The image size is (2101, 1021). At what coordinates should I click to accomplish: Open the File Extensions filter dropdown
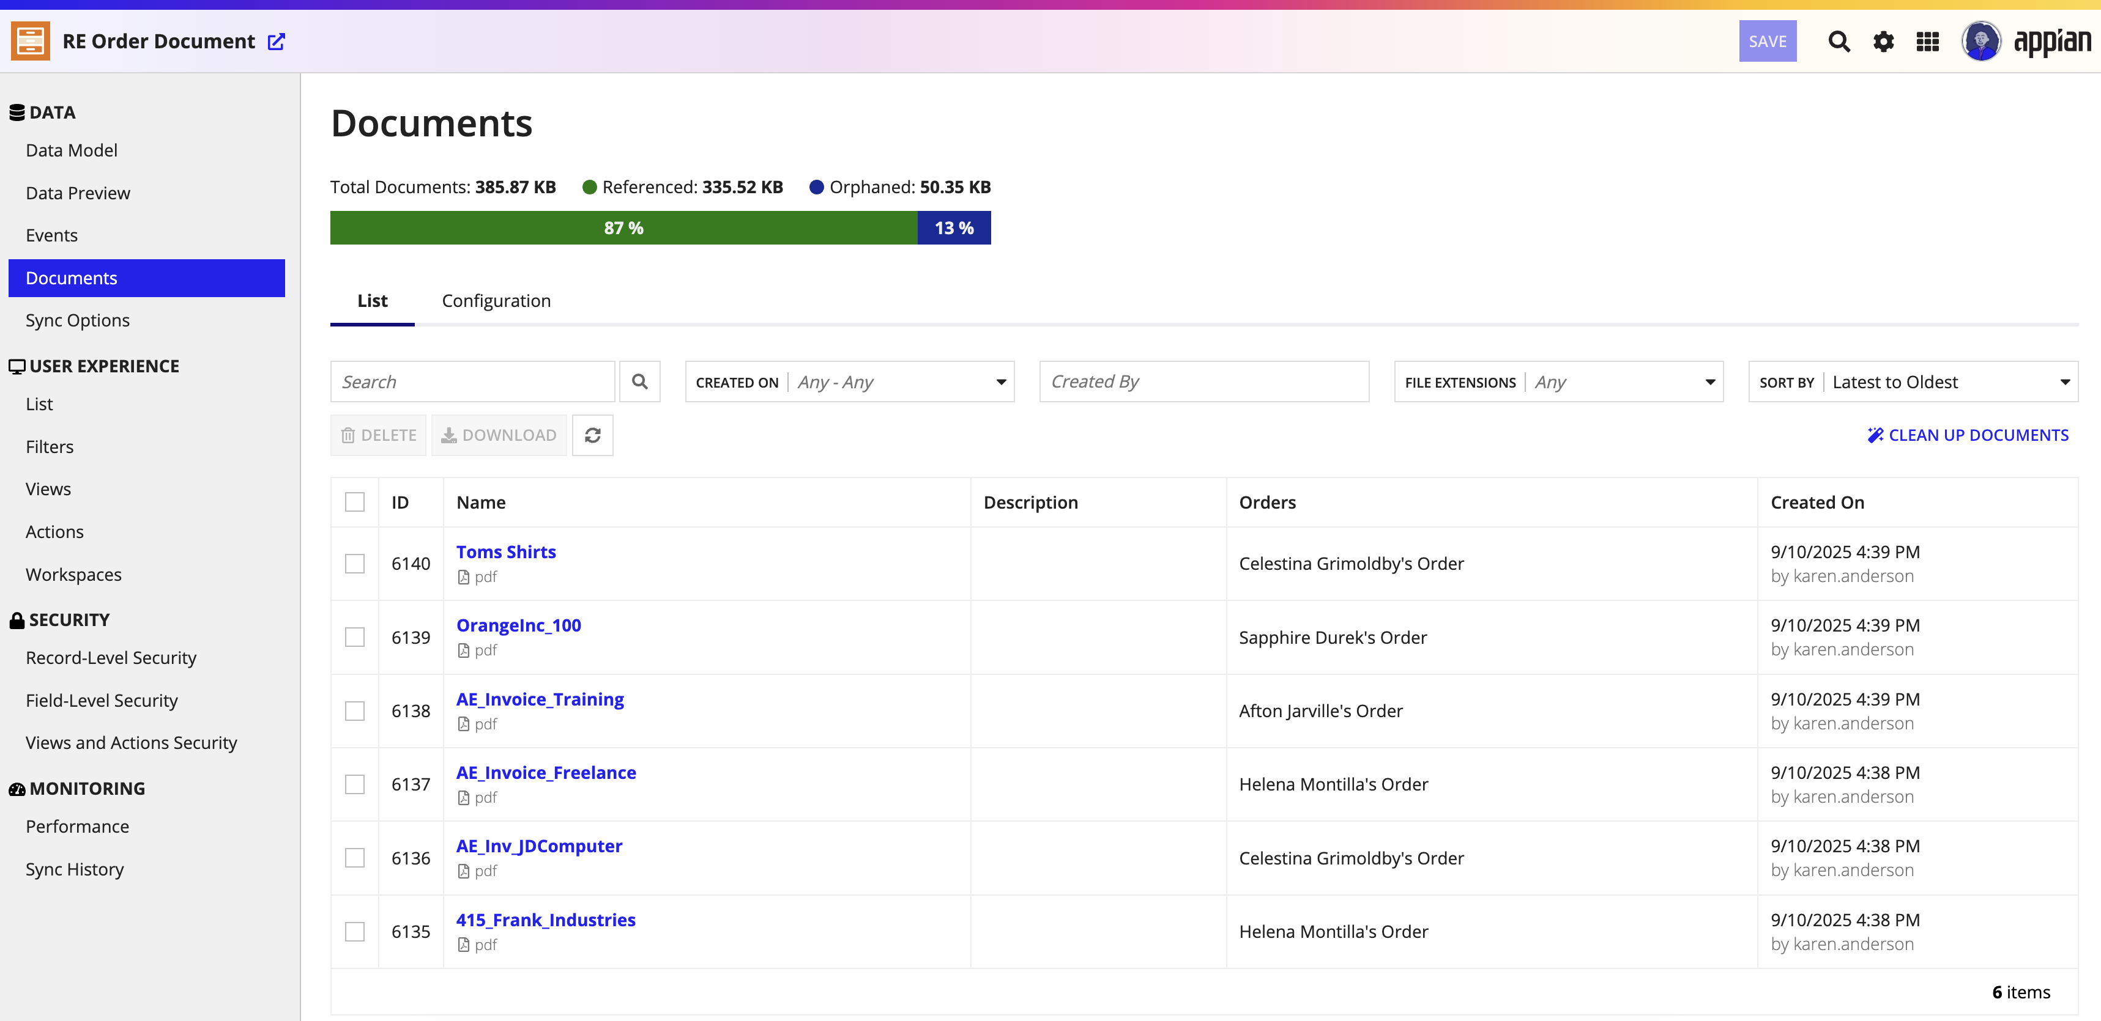[1558, 381]
